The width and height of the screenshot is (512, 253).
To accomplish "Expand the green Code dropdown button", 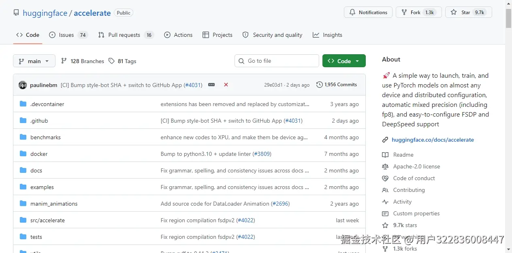I will click(344, 61).
